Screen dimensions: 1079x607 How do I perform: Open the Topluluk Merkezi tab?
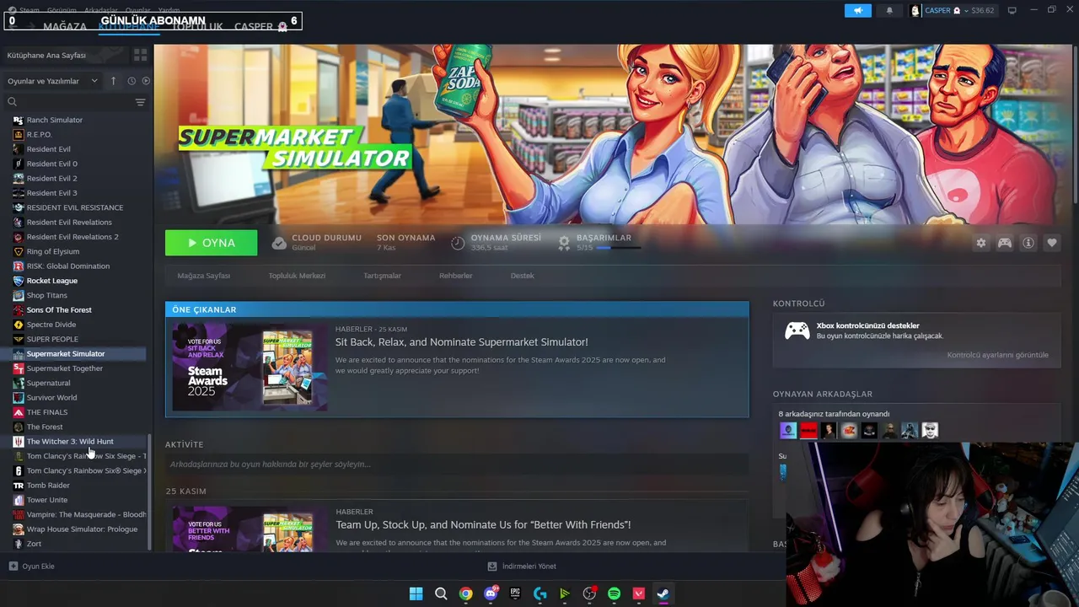tap(297, 276)
